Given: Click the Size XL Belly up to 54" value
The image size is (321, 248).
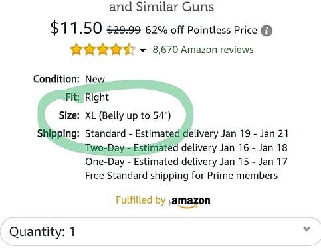Looking at the screenshot, I should 128,115.
